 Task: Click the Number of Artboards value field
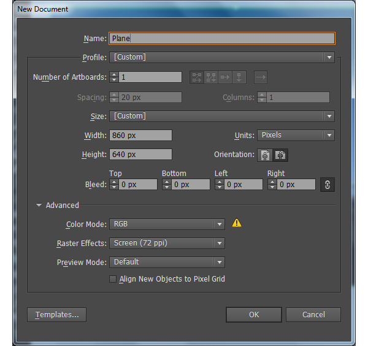pos(150,77)
